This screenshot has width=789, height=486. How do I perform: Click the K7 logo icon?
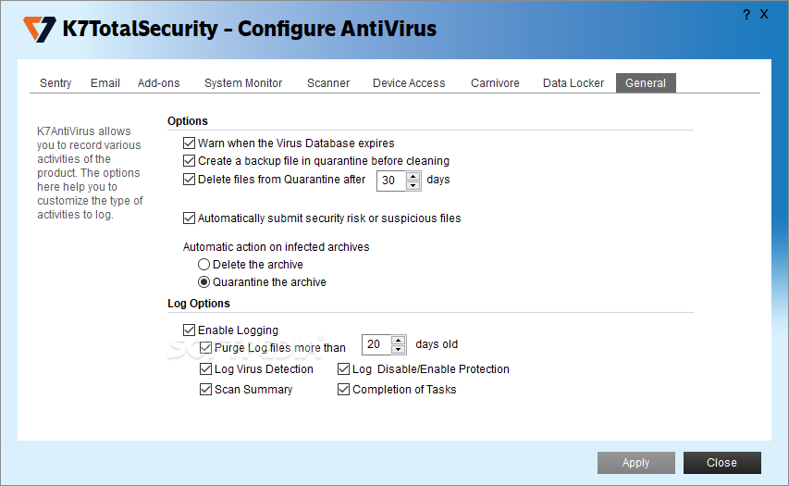coord(39,30)
